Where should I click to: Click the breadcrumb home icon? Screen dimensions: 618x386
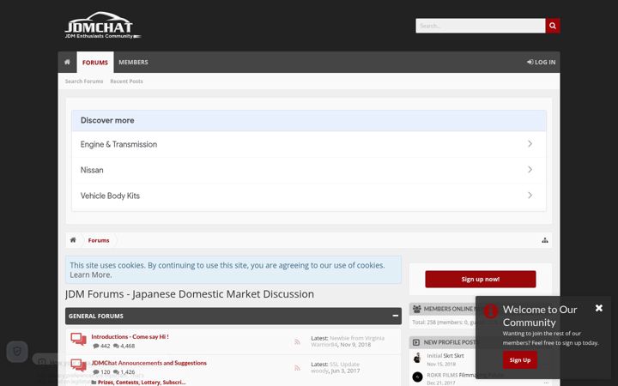[x=73, y=240]
